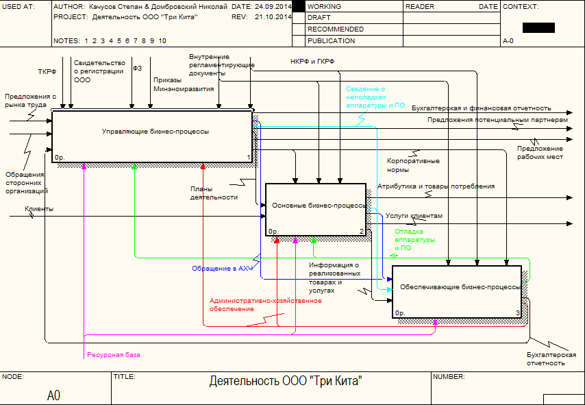Click the WORKING status filled marker
This screenshot has width=585, height=405.
click(299, 6)
